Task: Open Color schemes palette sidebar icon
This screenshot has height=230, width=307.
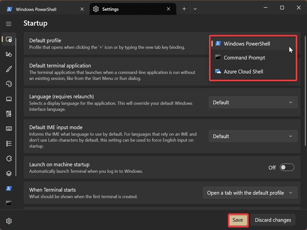Action: click(9, 84)
